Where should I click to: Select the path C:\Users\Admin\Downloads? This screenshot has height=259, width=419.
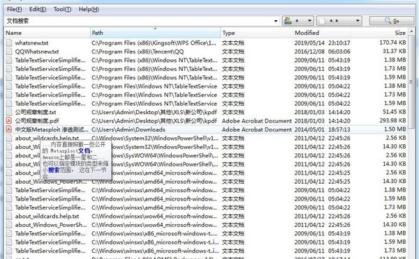128,129
